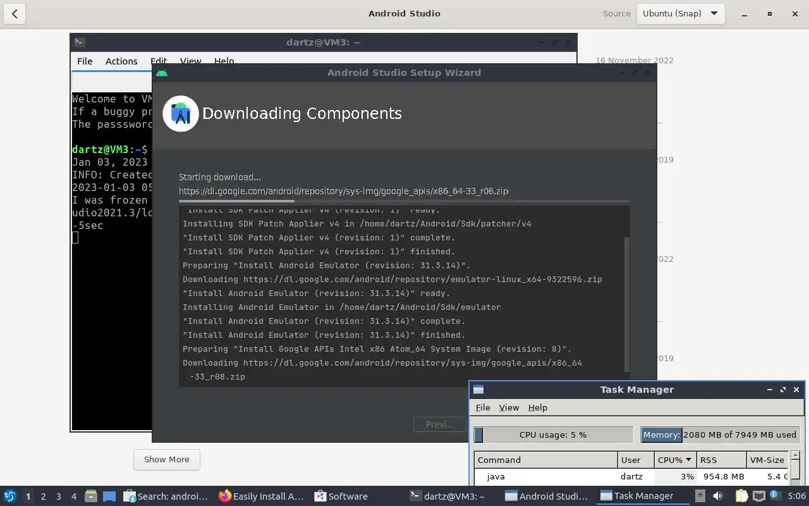Expand the system tray arrow

tap(700, 497)
